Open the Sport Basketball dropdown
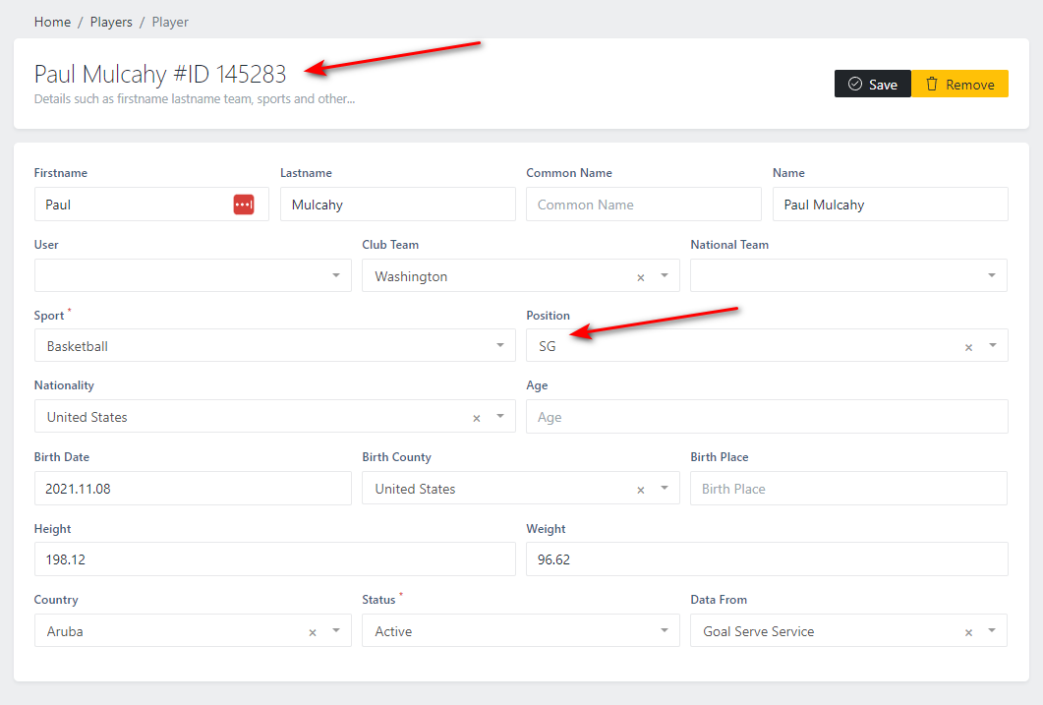 pyautogui.click(x=274, y=345)
